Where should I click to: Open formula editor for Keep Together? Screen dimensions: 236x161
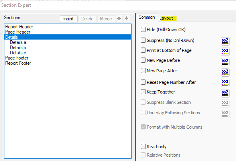(x=225, y=93)
